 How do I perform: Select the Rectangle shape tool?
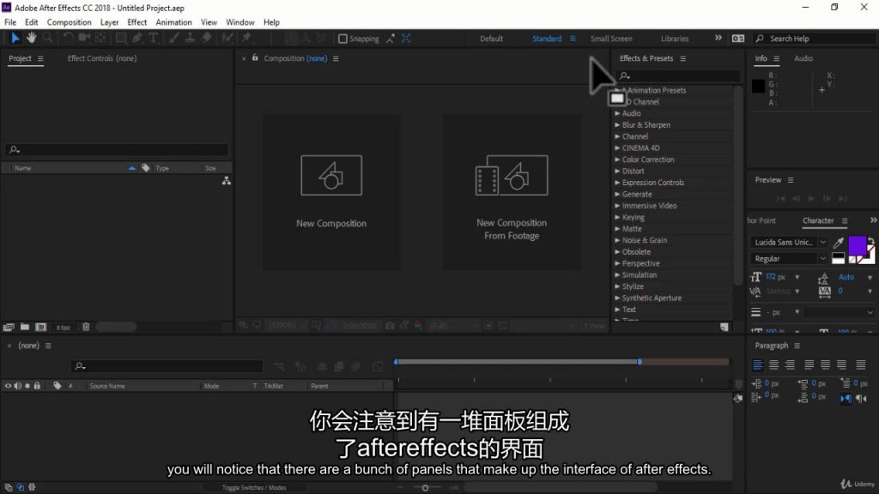[120, 38]
